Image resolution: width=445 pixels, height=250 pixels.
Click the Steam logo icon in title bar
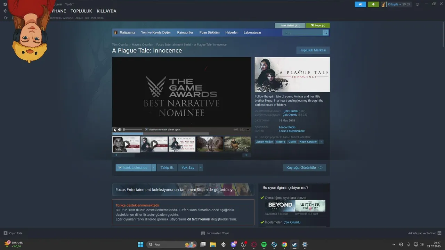tap(5, 4)
